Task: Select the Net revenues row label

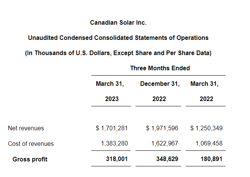Action: 26,128
